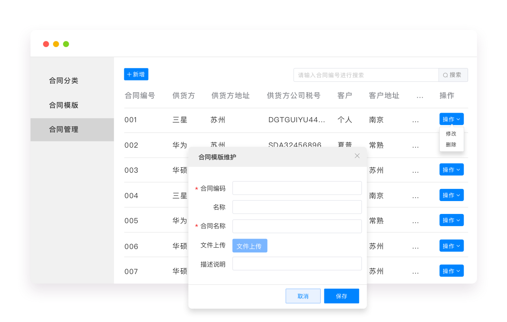
Task: Click the 客户 column header
Action: click(x=345, y=96)
